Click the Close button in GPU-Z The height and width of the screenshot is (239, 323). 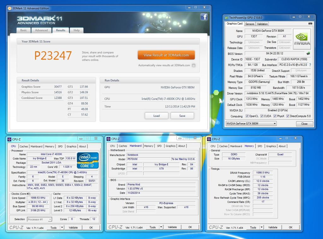point(304,124)
